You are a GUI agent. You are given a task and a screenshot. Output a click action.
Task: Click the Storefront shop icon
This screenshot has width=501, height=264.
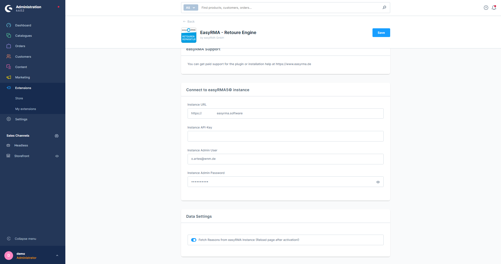click(x=8, y=156)
